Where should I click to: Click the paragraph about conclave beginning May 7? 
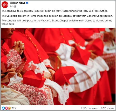(54, 11)
